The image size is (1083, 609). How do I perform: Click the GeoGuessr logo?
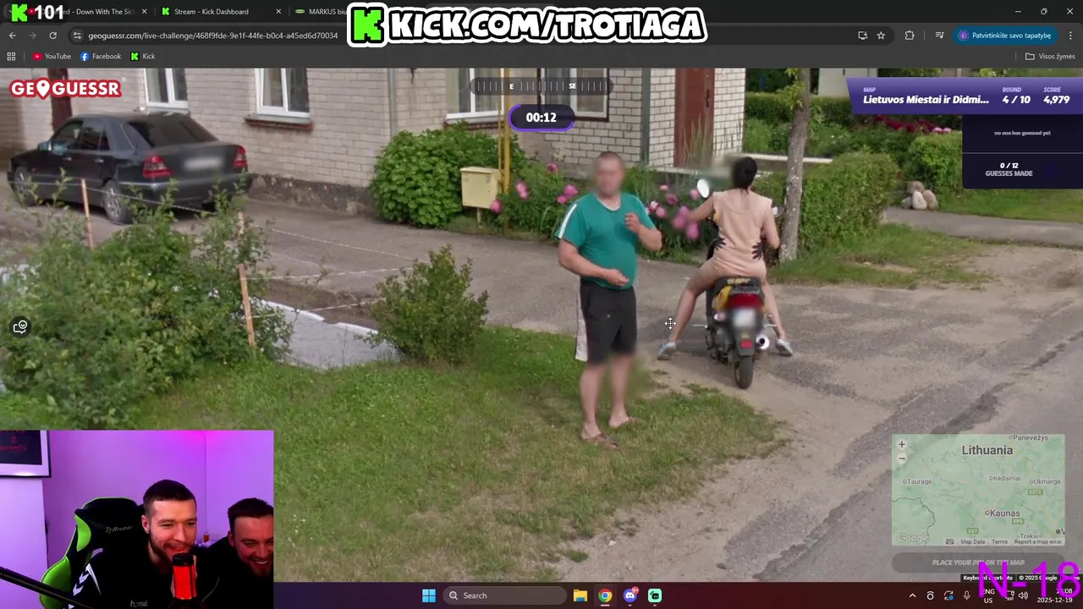[65, 89]
